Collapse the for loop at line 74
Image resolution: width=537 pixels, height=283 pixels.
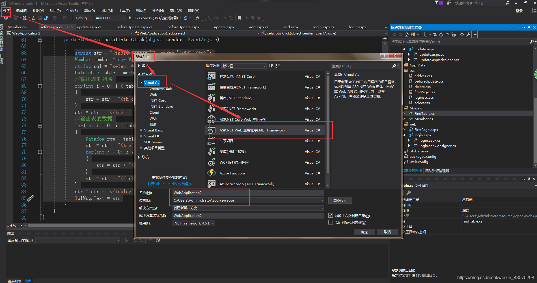point(40,126)
